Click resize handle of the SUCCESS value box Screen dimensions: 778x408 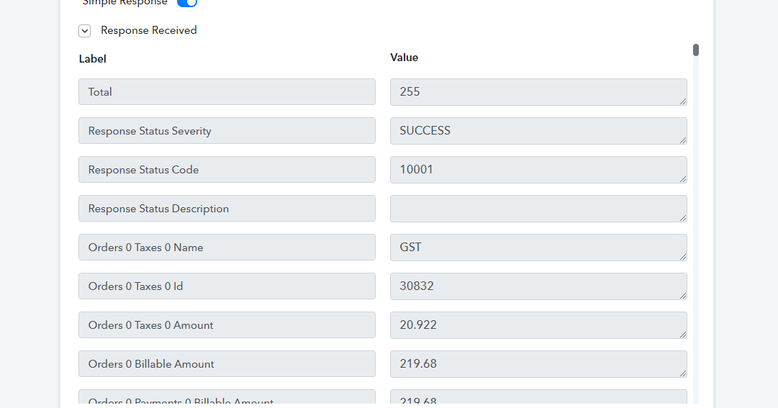[683, 140]
